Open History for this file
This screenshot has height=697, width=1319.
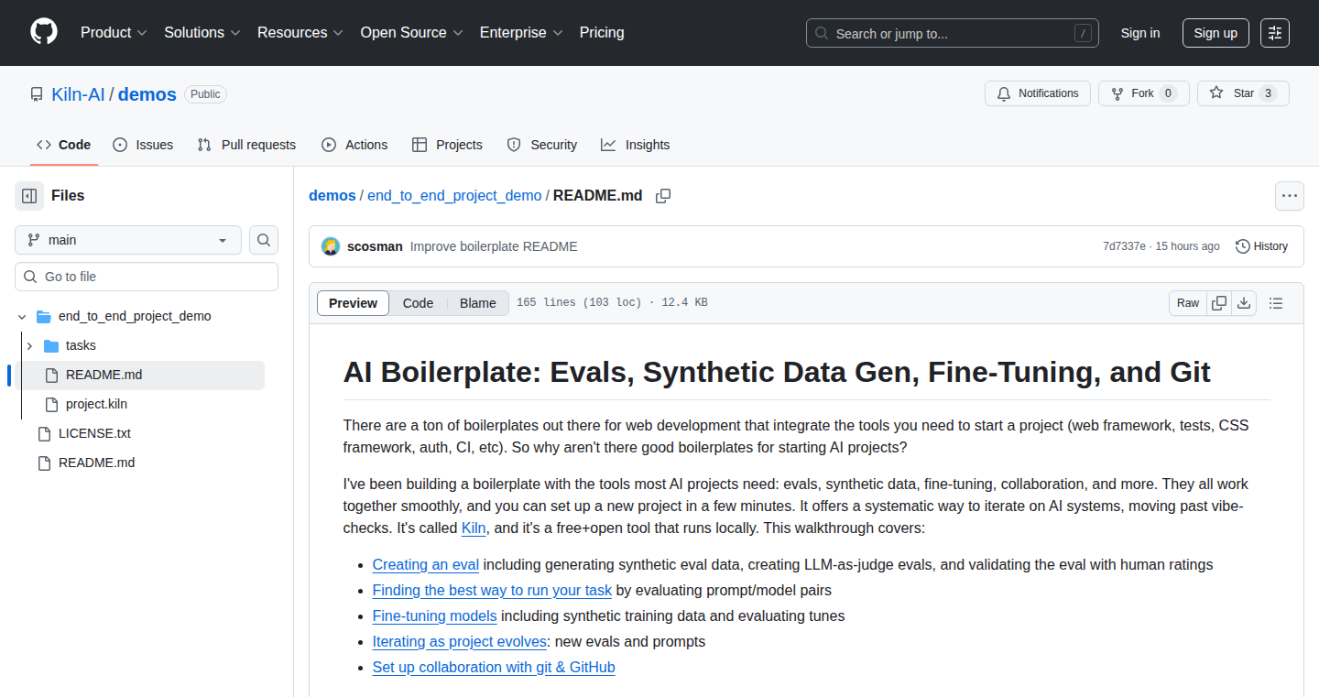pyautogui.click(x=1261, y=246)
